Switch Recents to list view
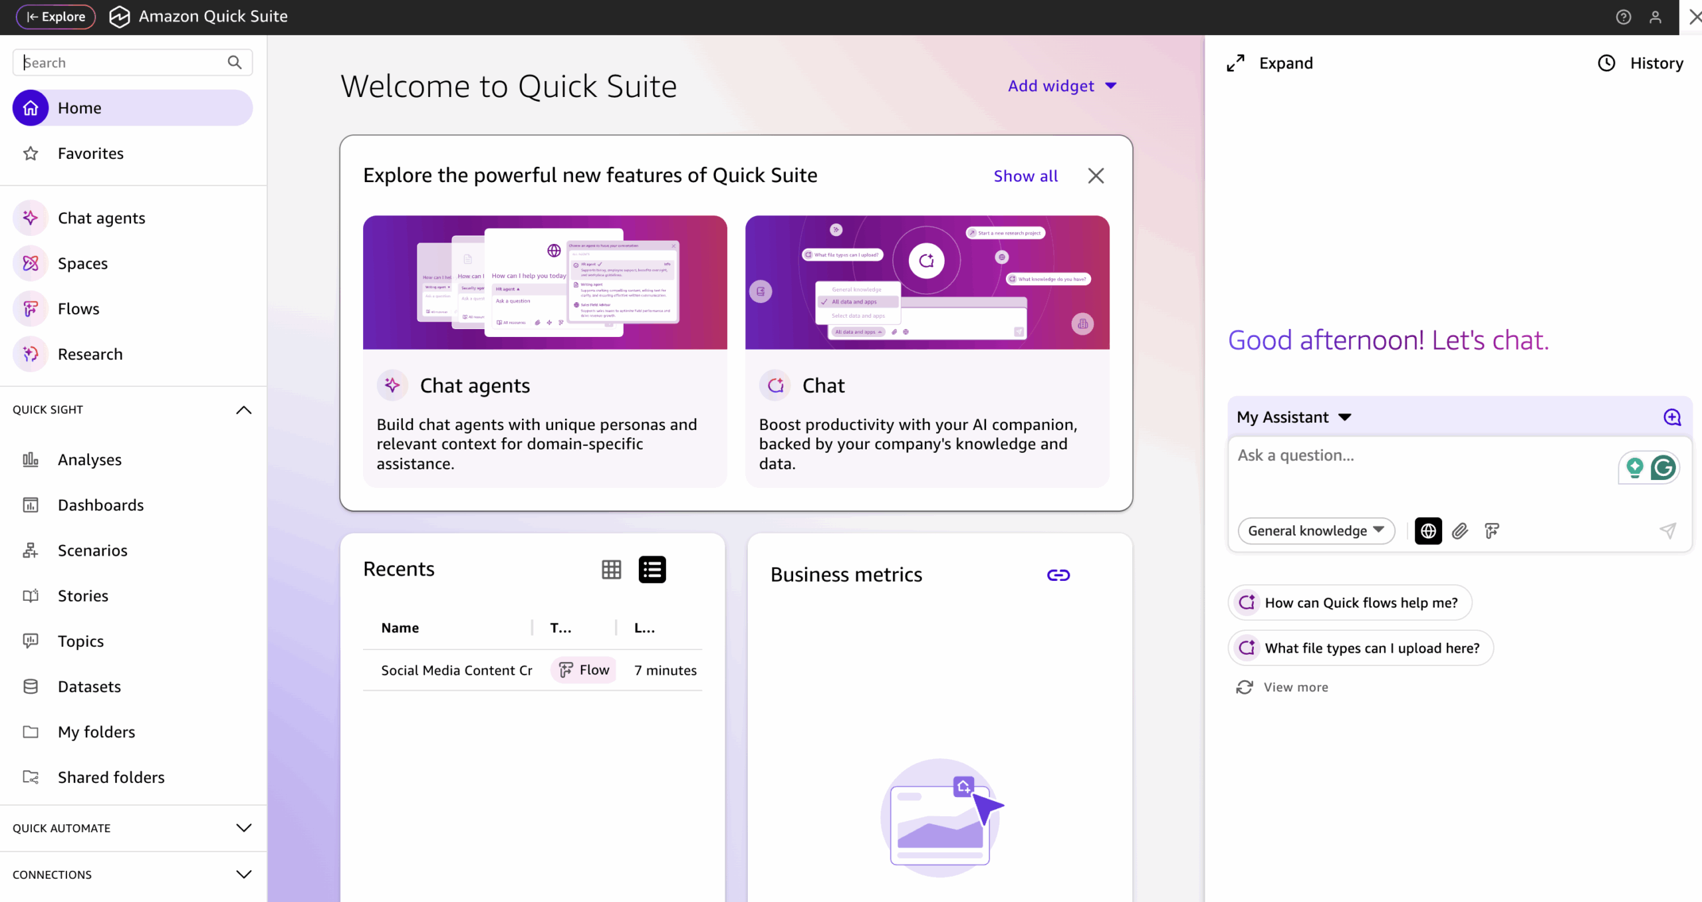 652,570
